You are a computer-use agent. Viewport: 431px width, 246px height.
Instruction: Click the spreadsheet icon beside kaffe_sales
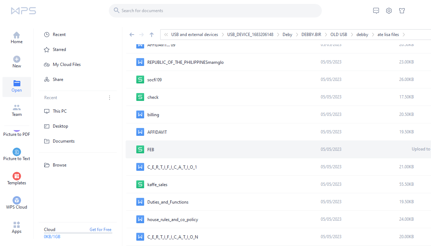click(140, 184)
